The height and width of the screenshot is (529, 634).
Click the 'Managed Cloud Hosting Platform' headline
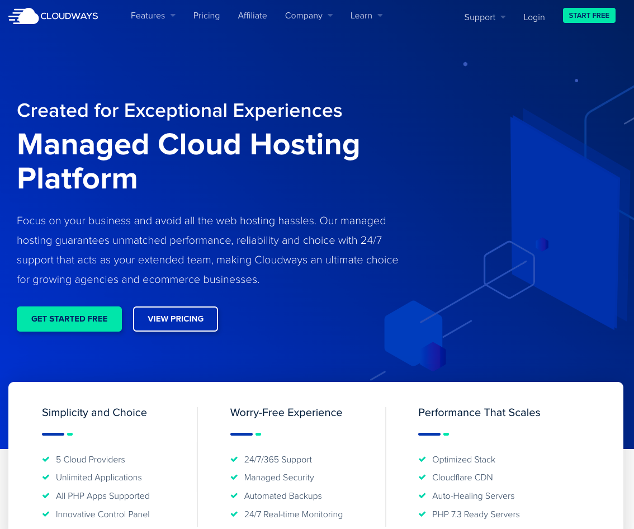click(x=188, y=161)
